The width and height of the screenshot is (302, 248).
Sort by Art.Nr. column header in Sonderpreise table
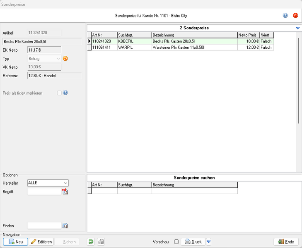click(x=104, y=35)
